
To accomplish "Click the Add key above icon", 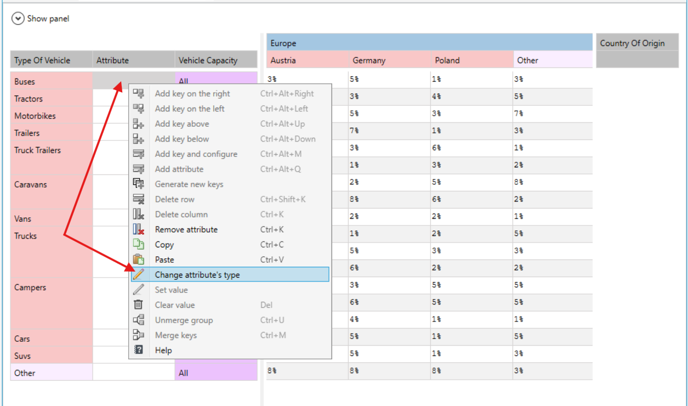I will pos(139,124).
